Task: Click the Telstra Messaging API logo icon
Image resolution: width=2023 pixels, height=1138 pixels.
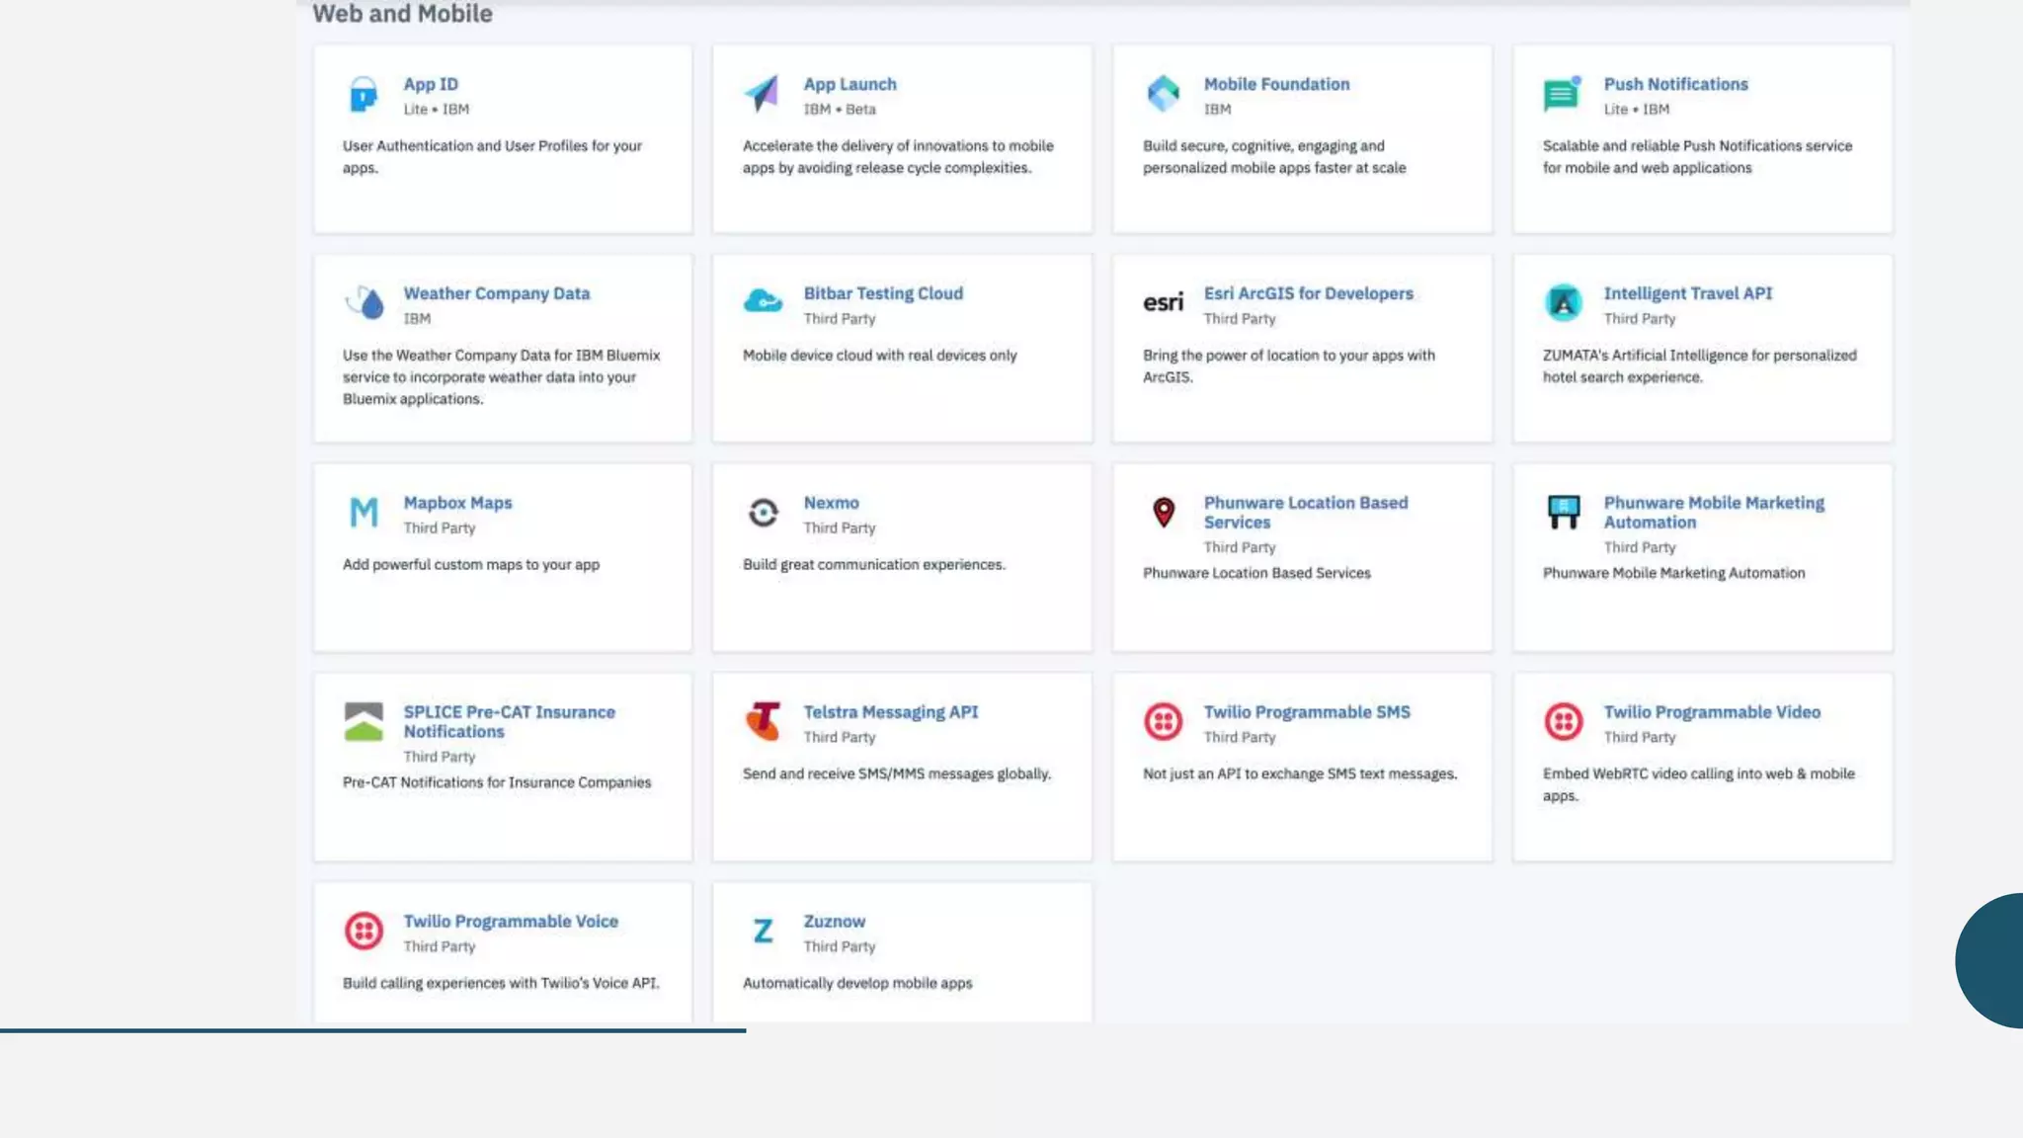Action: (763, 721)
